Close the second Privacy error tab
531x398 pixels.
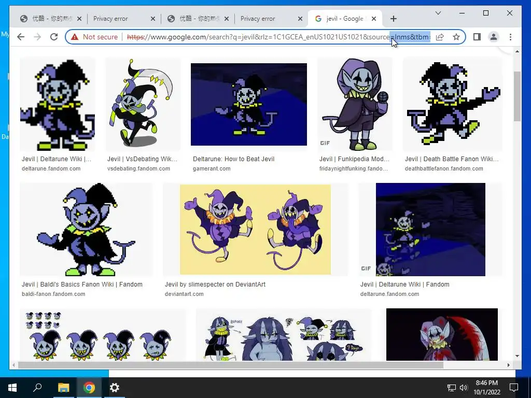pyautogui.click(x=300, y=19)
